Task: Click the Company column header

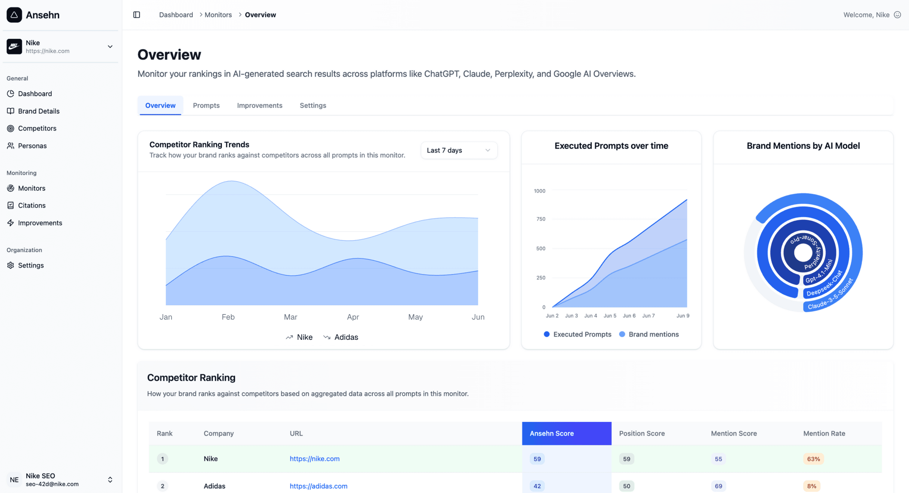Action: click(x=218, y=433)
